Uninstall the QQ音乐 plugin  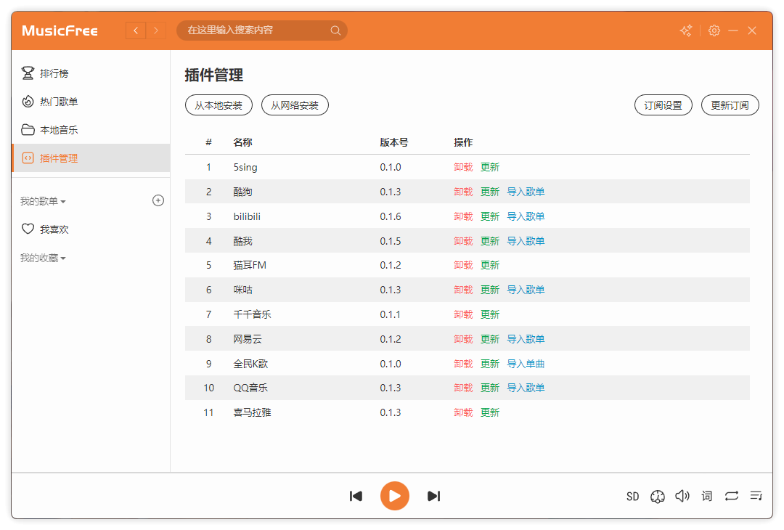click(463, 388)
